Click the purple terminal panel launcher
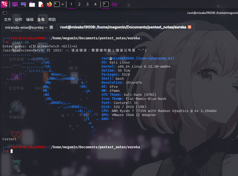The image size is (238, 176). (x=15, y=4)
